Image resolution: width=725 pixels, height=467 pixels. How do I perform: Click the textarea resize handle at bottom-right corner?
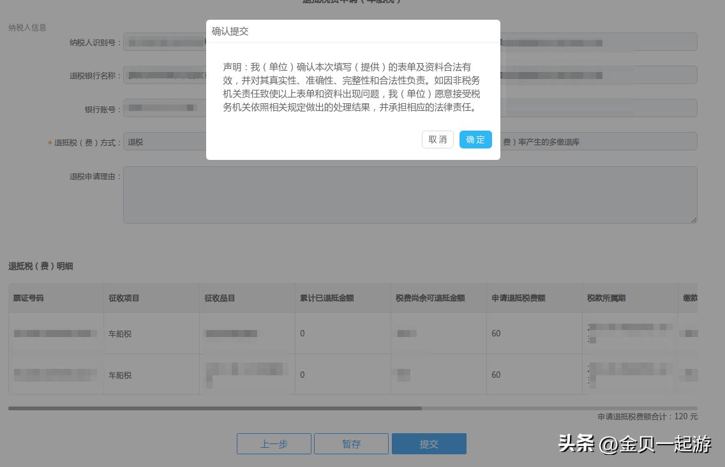[695, 221]
